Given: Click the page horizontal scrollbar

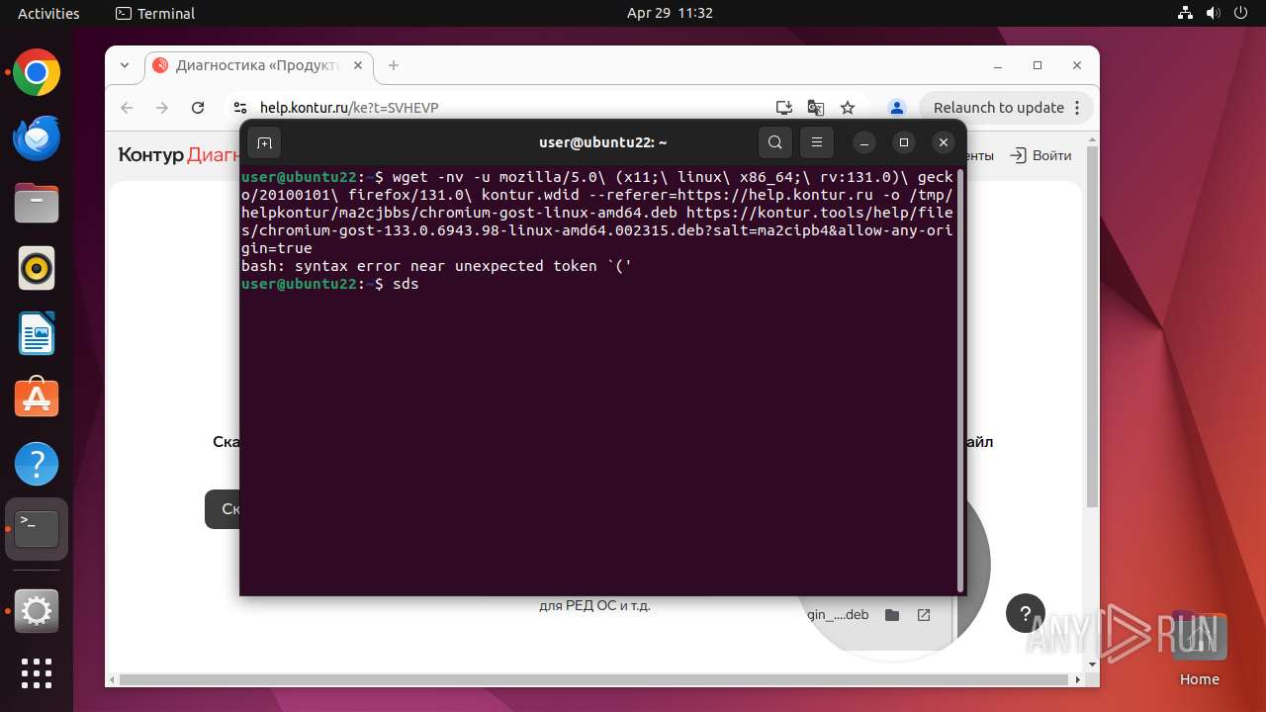Looking at the screenshot, I should 594,679.
